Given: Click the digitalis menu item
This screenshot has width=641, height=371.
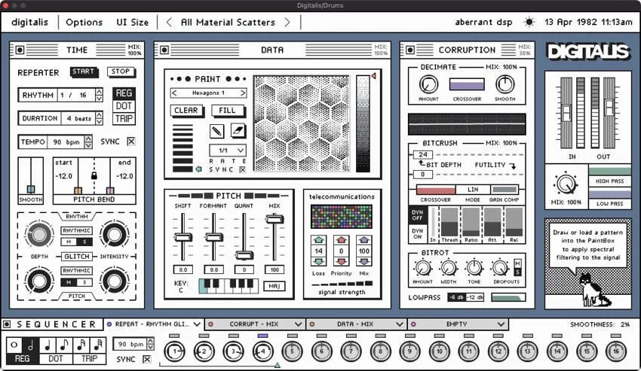Looking at the screenshot, I should click(x=30, y=22).
